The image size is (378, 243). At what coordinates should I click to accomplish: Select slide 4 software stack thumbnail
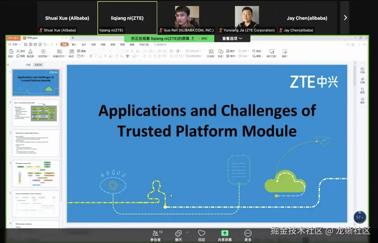(36, 174)
